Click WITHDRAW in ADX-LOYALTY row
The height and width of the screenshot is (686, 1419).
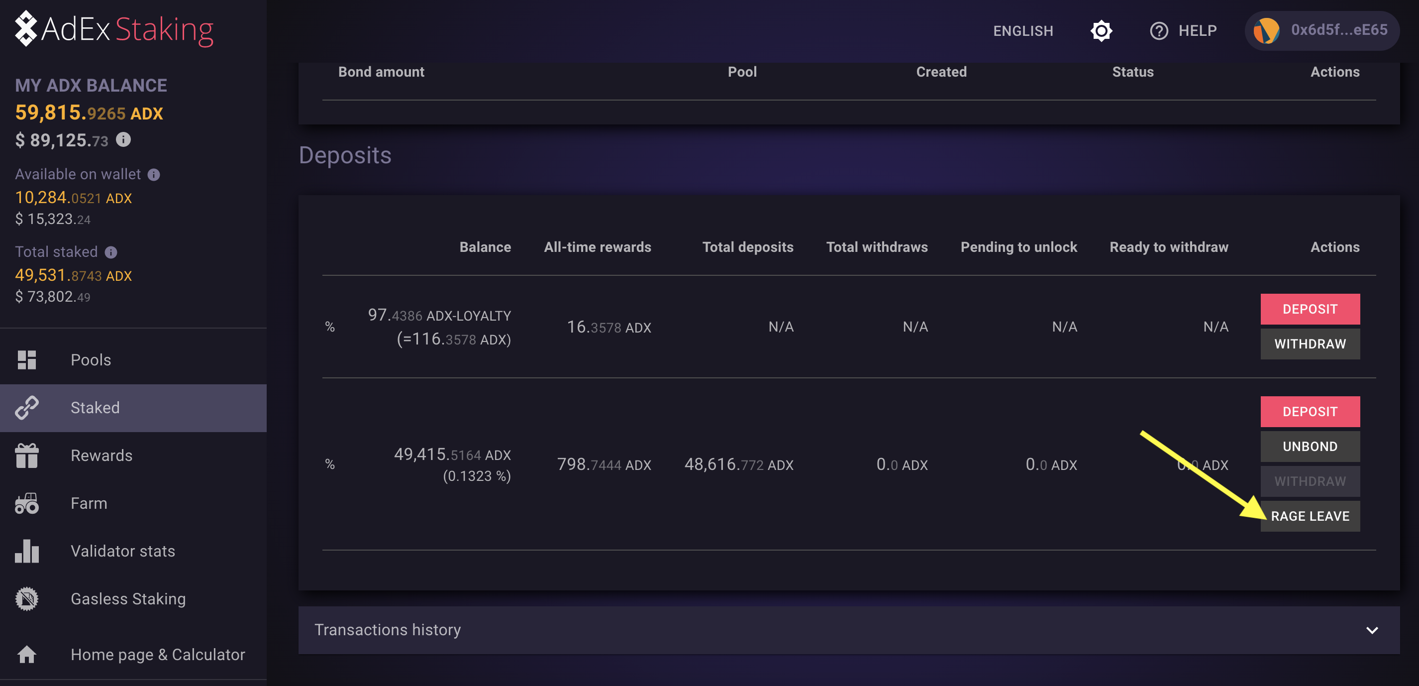pos(1310,344)
